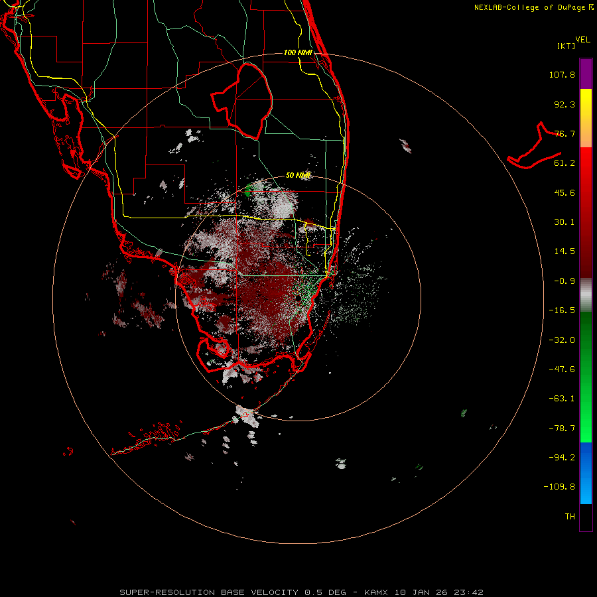Screen dimensions: 597x597
Task: Click the Lake Okeechobee outline on map
Action: [x=242, y=101]
